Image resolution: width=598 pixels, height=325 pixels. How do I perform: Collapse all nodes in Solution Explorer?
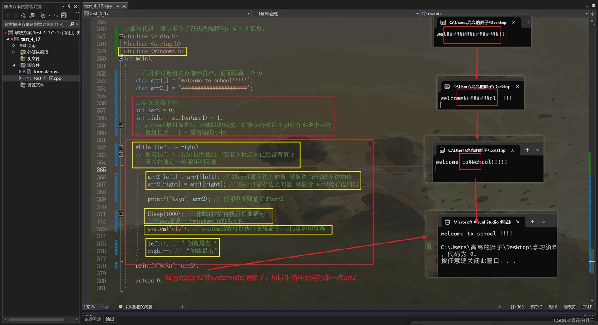tap(64, 15)
